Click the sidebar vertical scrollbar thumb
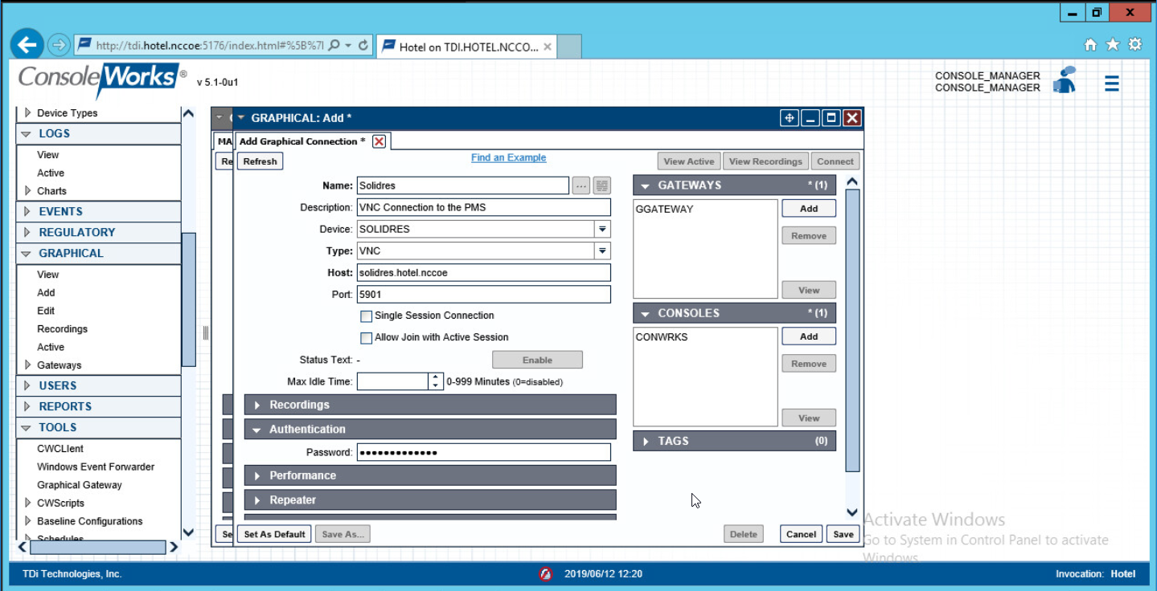Screen dimensions: 1157x591 click(188, 299)
